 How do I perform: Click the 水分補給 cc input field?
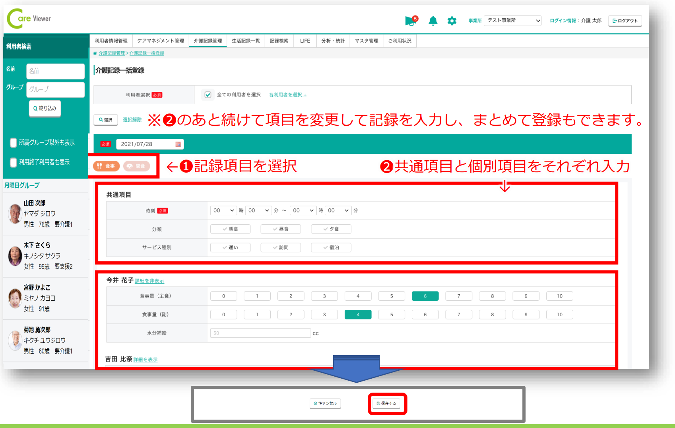click(260, 333)
